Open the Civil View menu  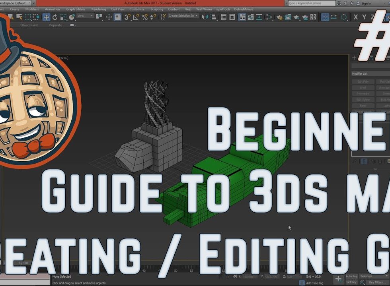pyautogui.click(x=118, y=9)
